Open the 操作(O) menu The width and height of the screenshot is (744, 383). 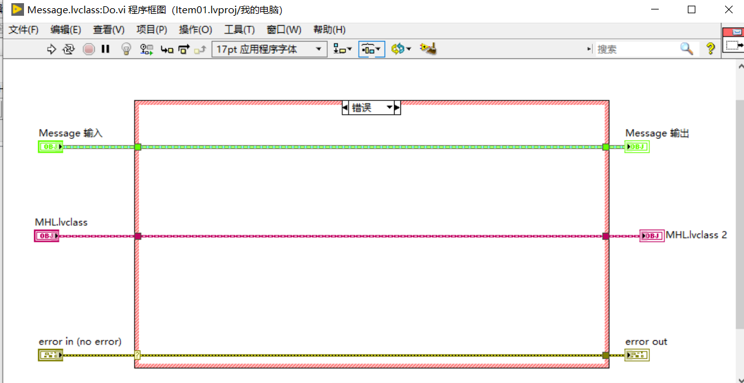coord(196,30)
